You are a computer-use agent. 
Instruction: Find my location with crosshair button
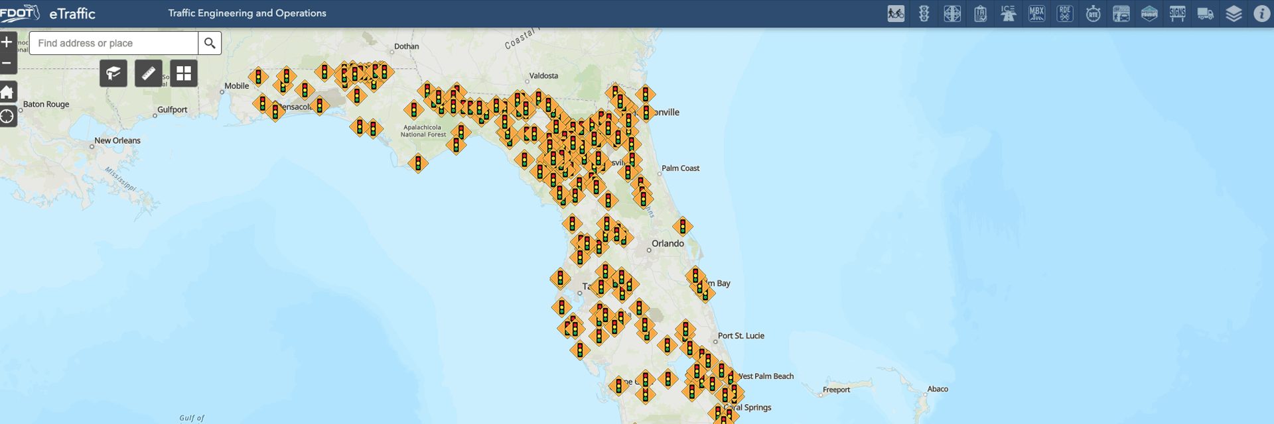(x=7, y=117)
